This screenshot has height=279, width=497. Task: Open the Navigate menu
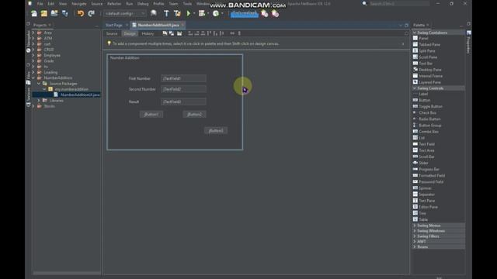[79, 4]
